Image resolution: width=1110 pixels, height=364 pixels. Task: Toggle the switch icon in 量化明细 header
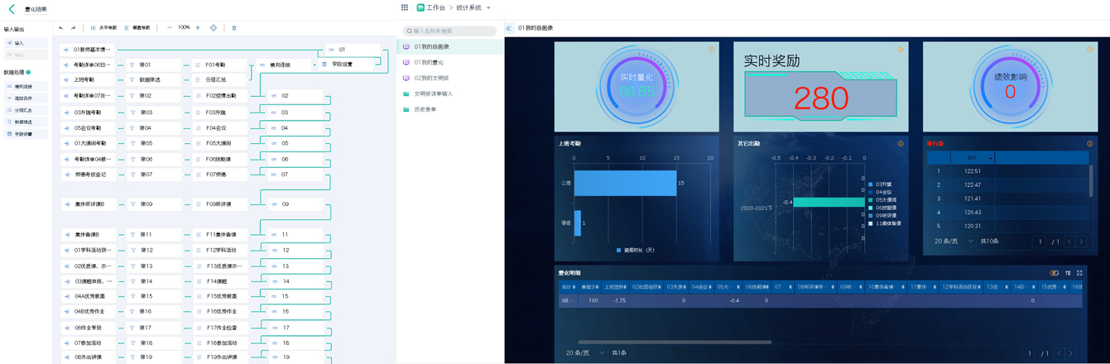pos(1054,273)
